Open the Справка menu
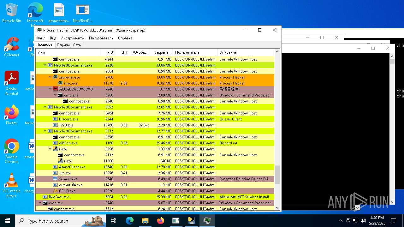The width and height of the screenshot is (404, 227). coord(125,38)
